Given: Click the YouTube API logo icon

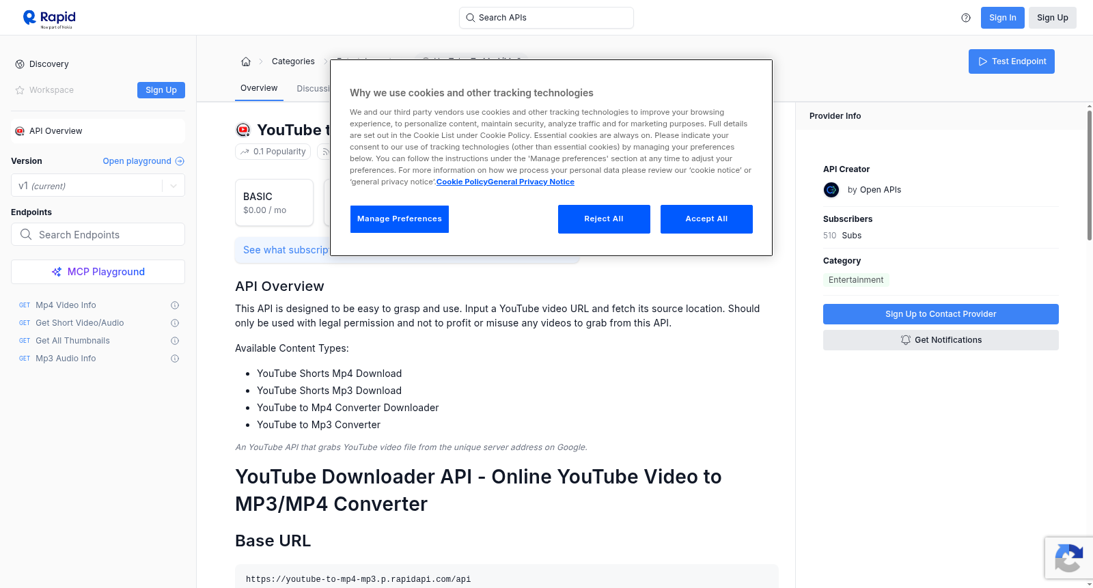Looking at the screenshot, I should point(243,130).
